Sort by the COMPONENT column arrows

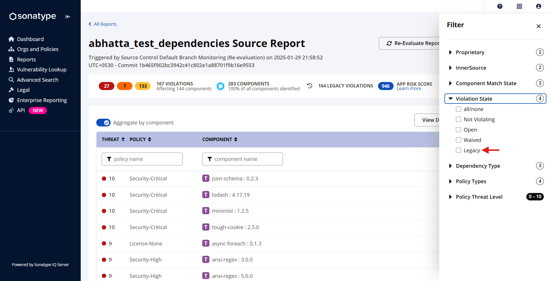pos(236,139)
